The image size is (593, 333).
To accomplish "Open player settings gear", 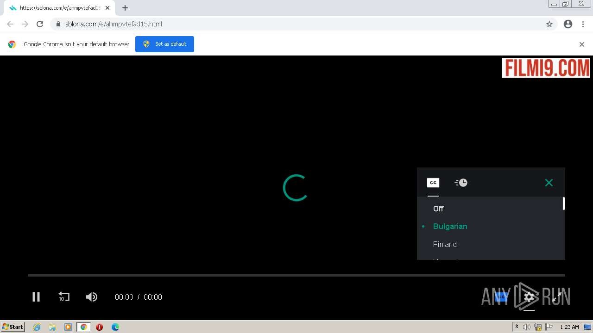I will click(529, 297).
